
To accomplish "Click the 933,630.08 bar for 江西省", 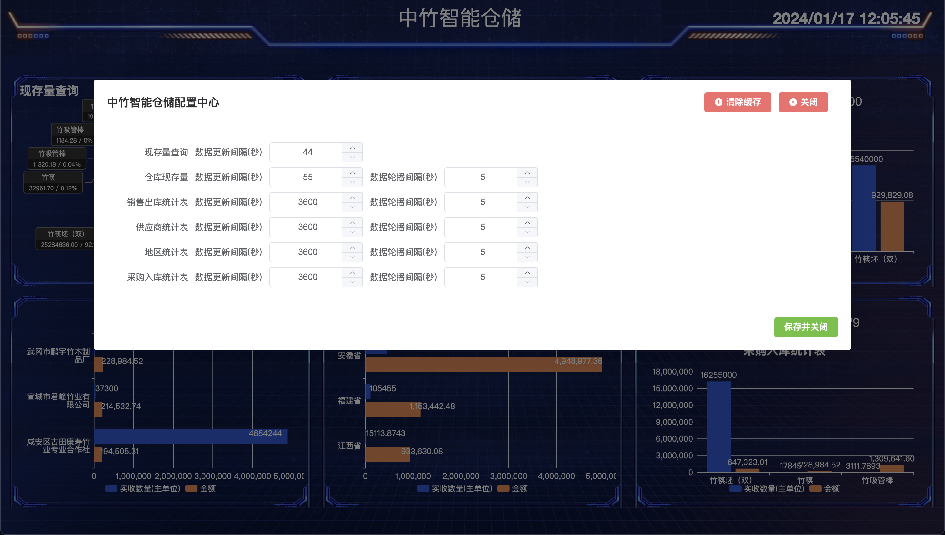I will point(387,455).
